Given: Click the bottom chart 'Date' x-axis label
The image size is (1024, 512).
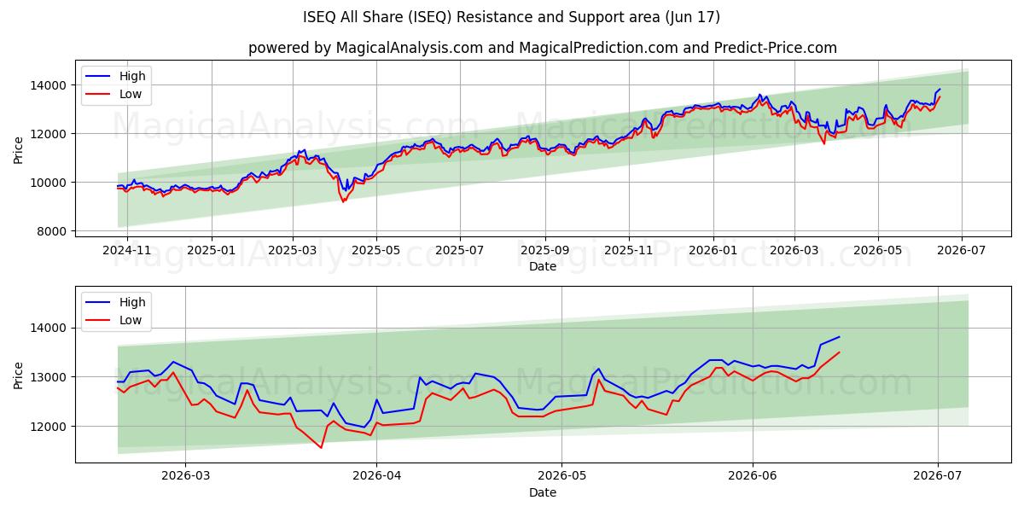Looking at the screenshot, I should (x=543, y=492).
